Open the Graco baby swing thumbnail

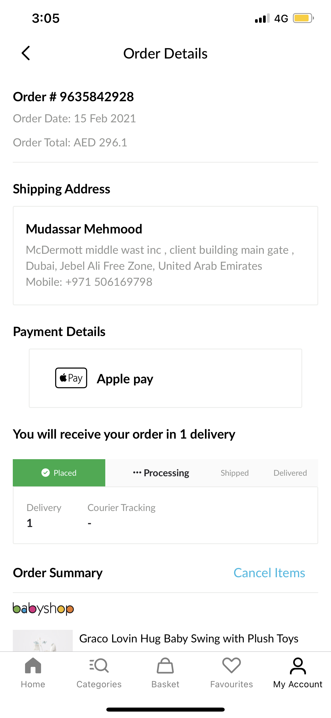(x=43, y=641)
